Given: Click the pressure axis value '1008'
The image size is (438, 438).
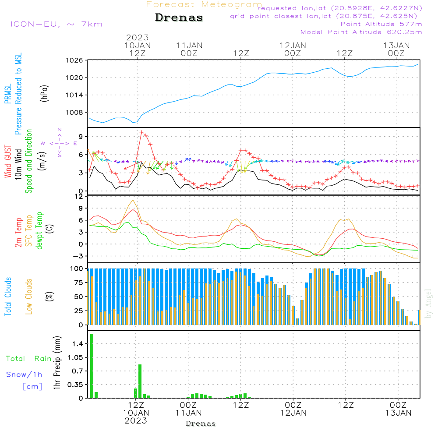Looking at the screenshot, I should pyautogui.click(x=74, y=112).
